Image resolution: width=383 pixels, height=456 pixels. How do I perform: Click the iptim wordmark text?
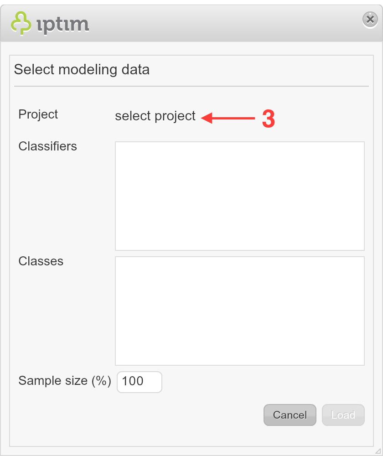63,25
